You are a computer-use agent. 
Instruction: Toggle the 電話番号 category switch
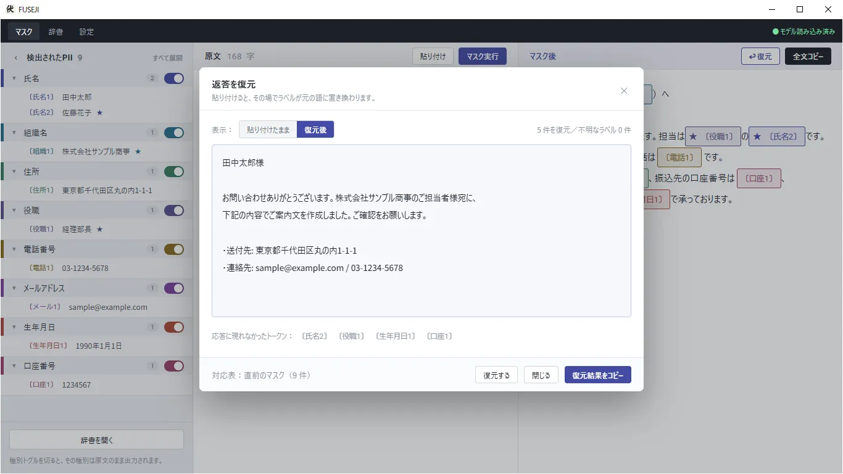click(174, 249)
